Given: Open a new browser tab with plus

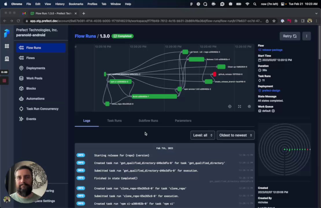Looking at the screenshot, I should (84, 14).
